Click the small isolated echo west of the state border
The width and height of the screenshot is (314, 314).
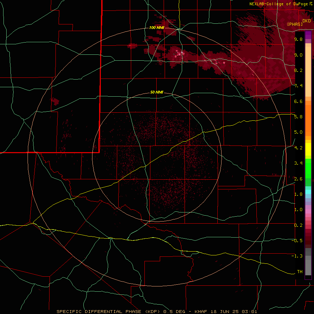pos(55,101)
